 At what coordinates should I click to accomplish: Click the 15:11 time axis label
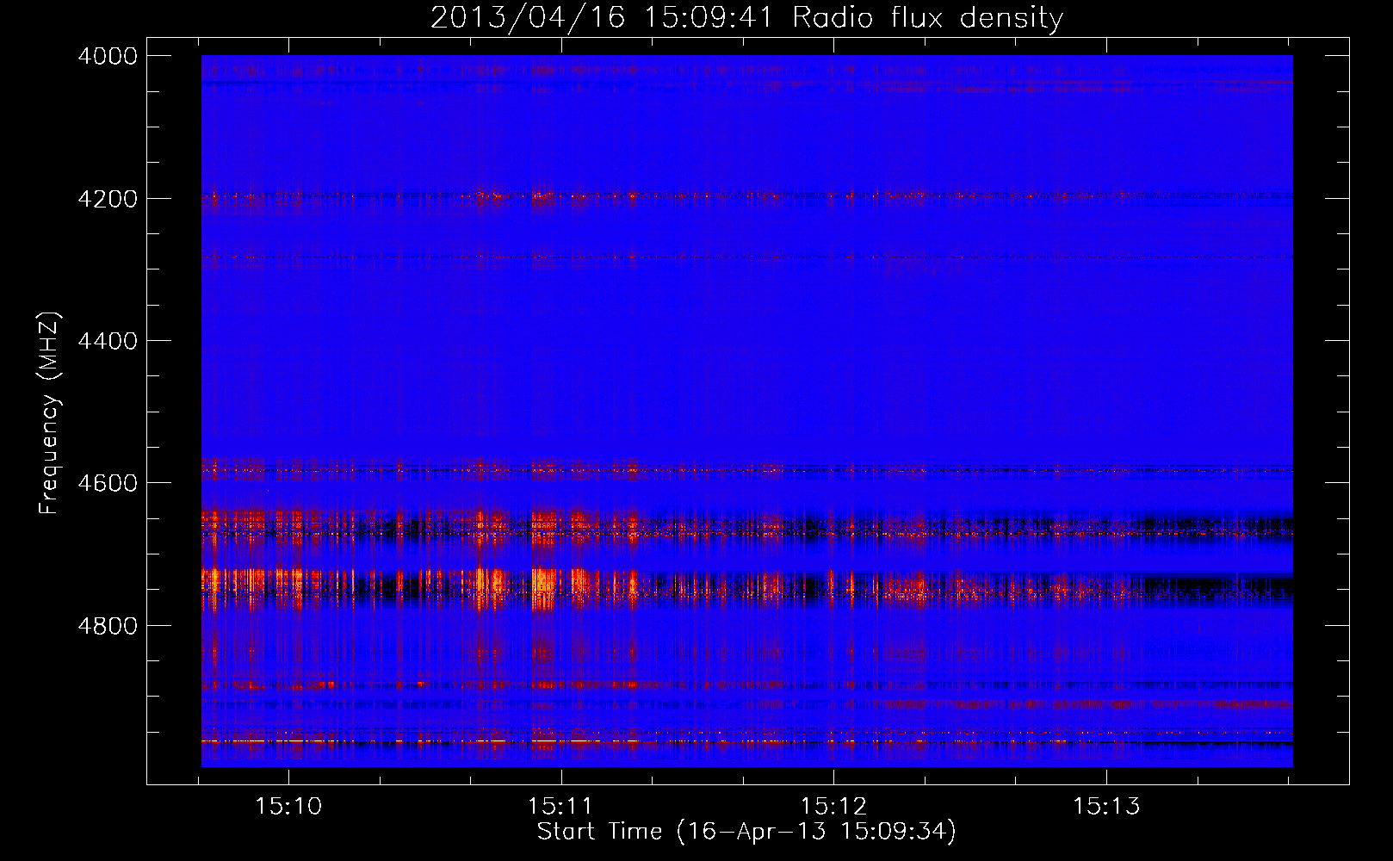click(x=560, y=806)
